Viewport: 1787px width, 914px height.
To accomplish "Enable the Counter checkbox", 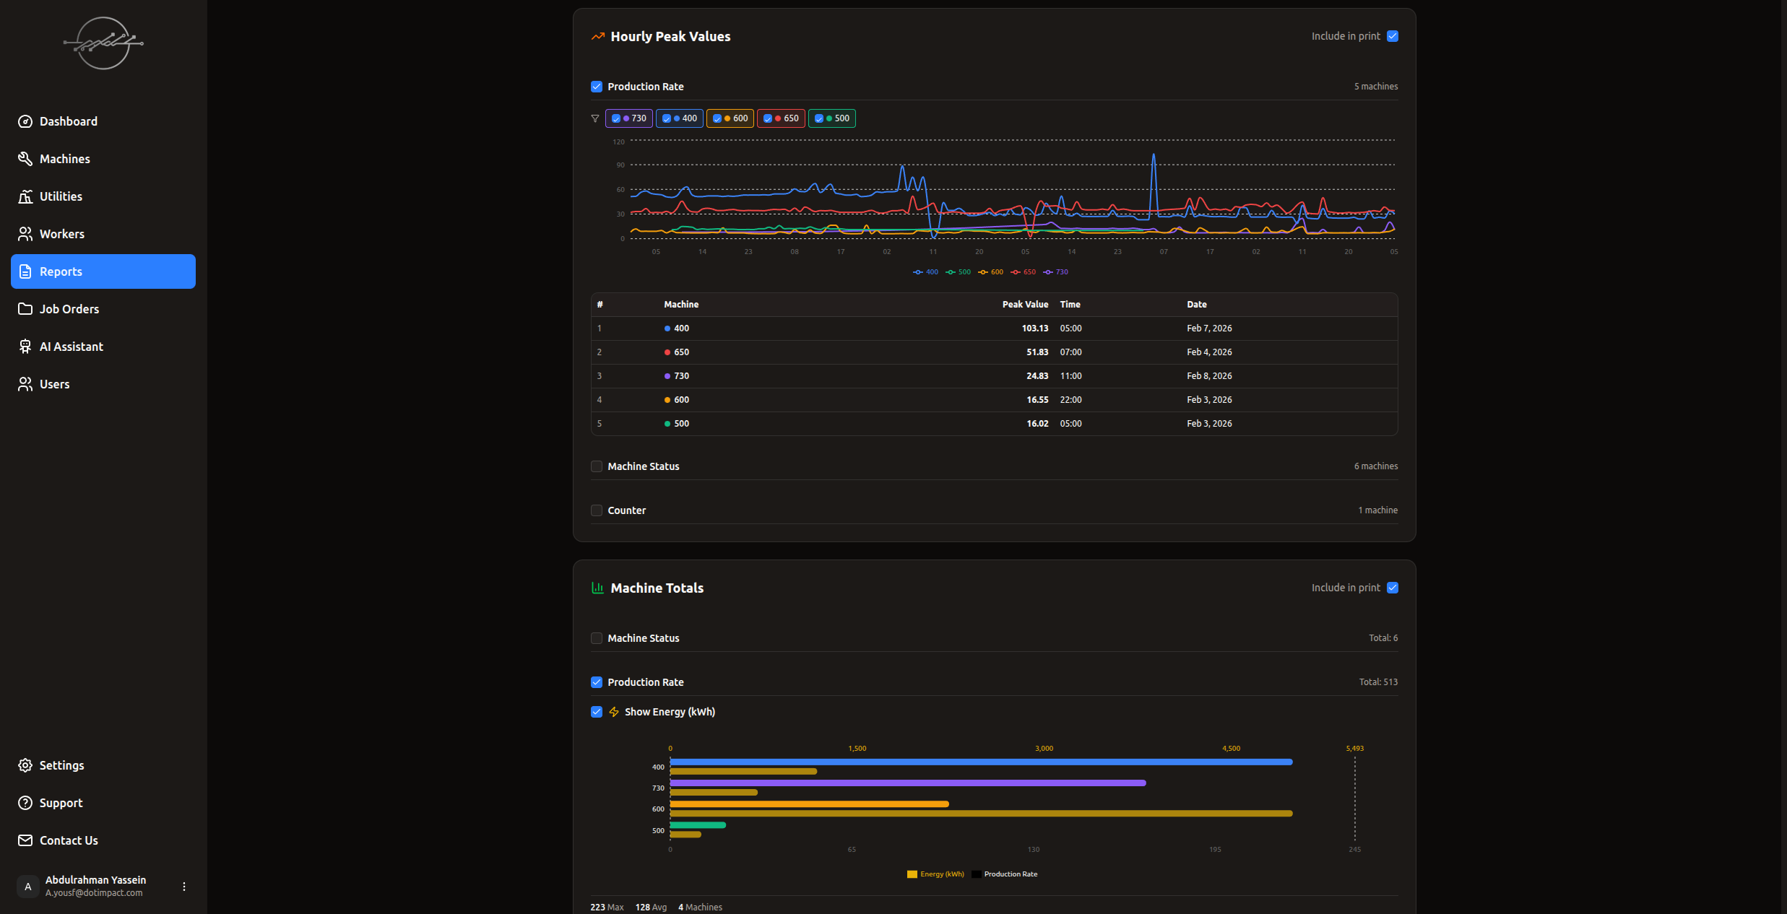I will [x=597, y=510].
